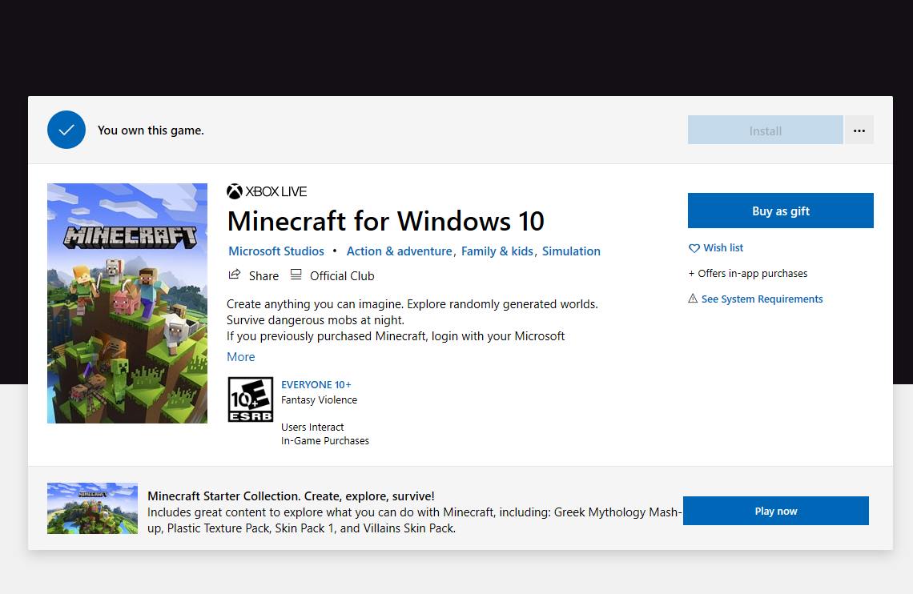
Task: Click the Buy as gift button
Action: coord(780,211)
